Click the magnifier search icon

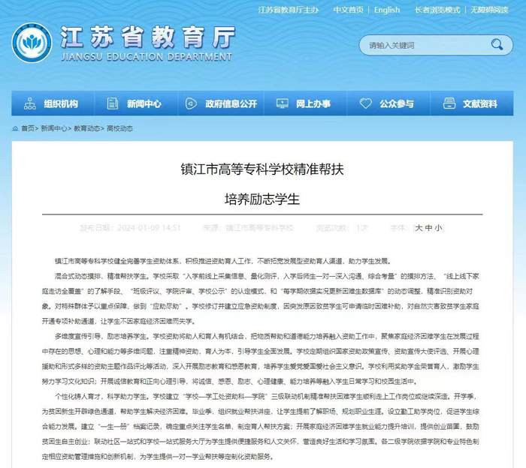(x=497, y=44)
